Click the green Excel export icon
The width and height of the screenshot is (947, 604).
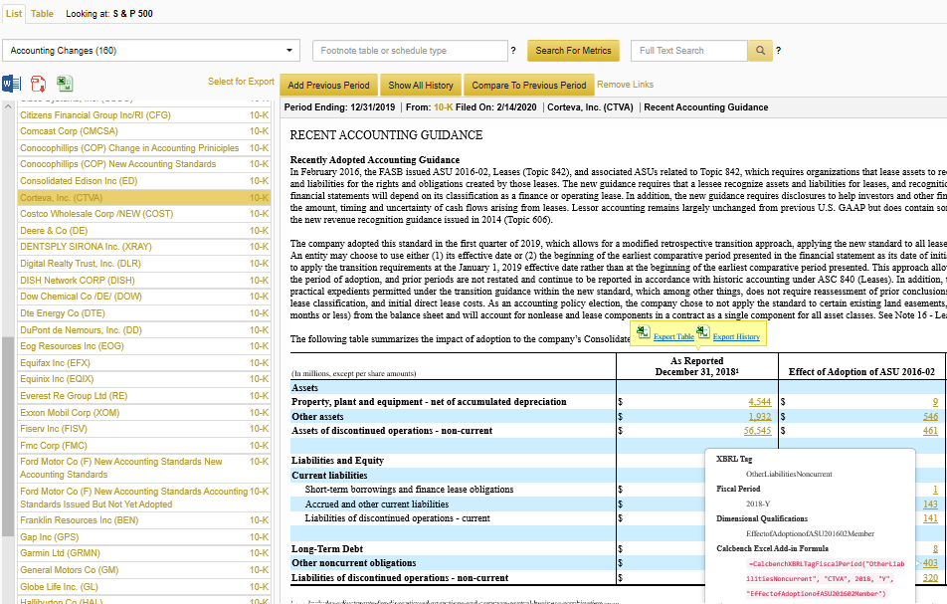pyautogui.click(x=64, y=84)
